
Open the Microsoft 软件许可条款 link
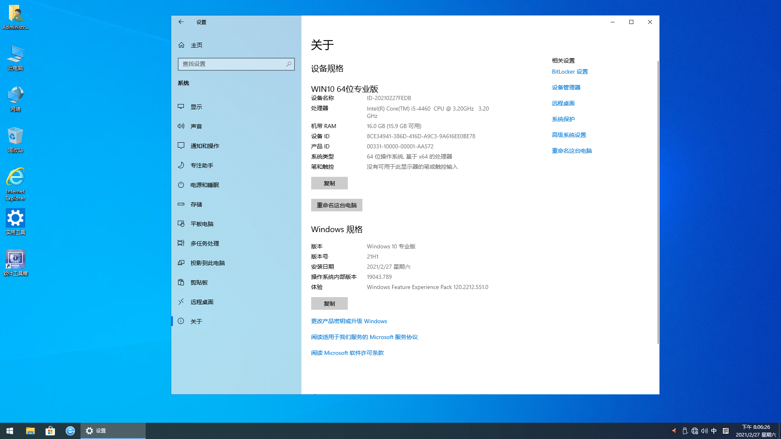click(x=347, y=353)
